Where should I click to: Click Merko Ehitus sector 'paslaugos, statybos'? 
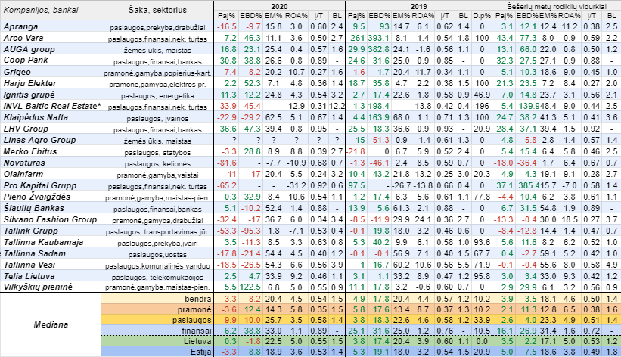(157, 153)
